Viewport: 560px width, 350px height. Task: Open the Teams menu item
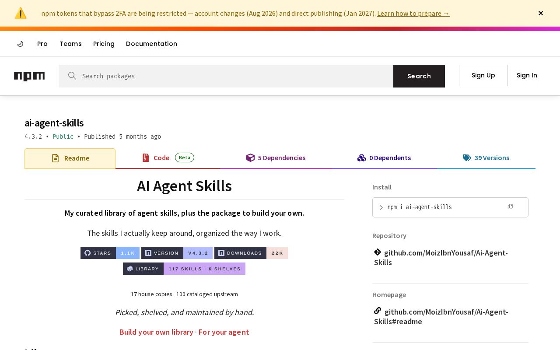[70, 44]
